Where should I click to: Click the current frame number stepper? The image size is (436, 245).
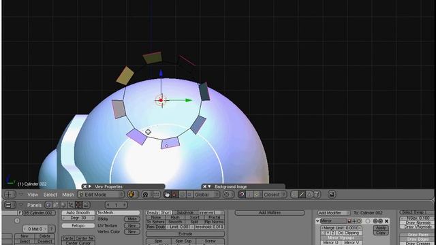point(116,205)
